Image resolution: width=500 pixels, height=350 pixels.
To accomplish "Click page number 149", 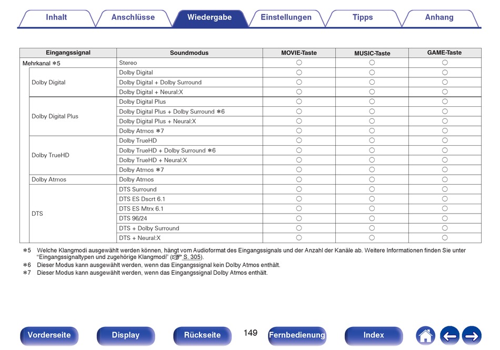I will (x=251, y=333).
